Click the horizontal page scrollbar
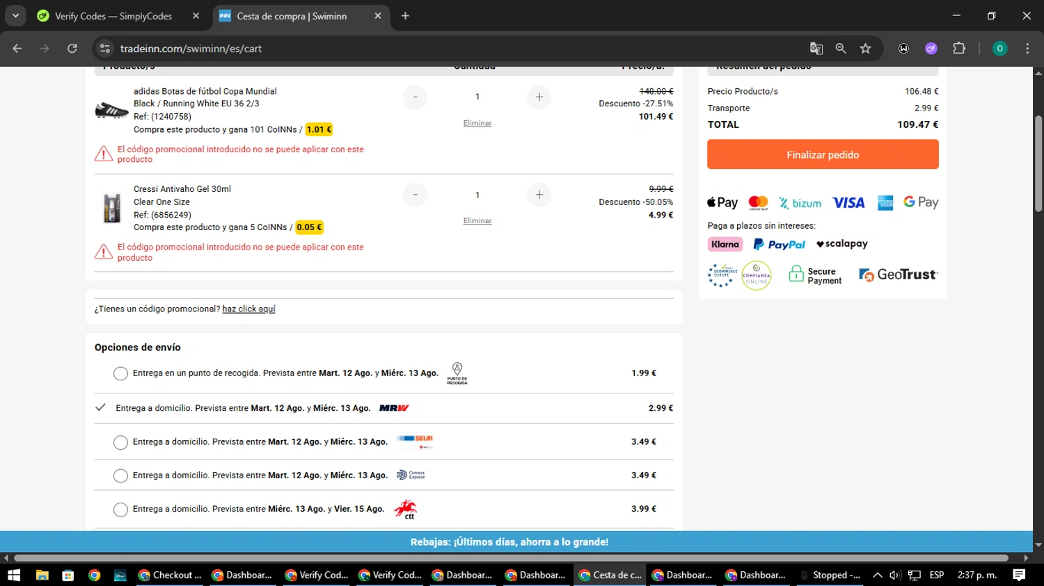Viewport: 1044px width, 586px height. (511, 557)
